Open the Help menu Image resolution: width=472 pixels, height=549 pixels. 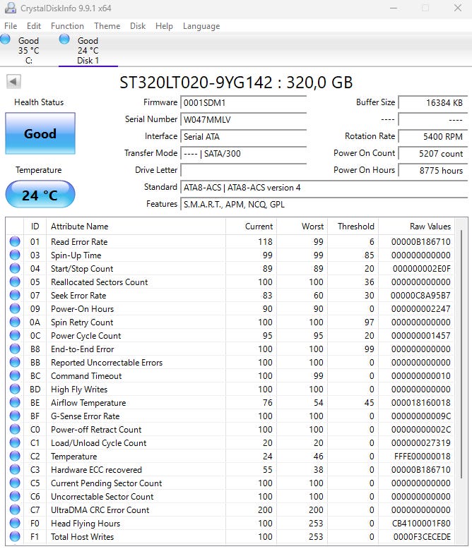point(164,26)
